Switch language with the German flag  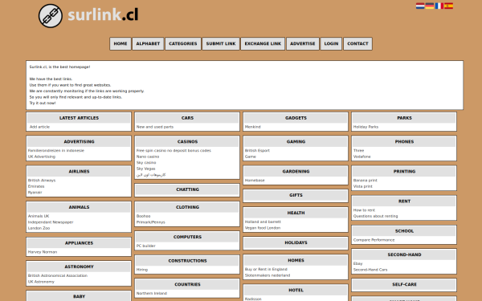coord(430,6)
